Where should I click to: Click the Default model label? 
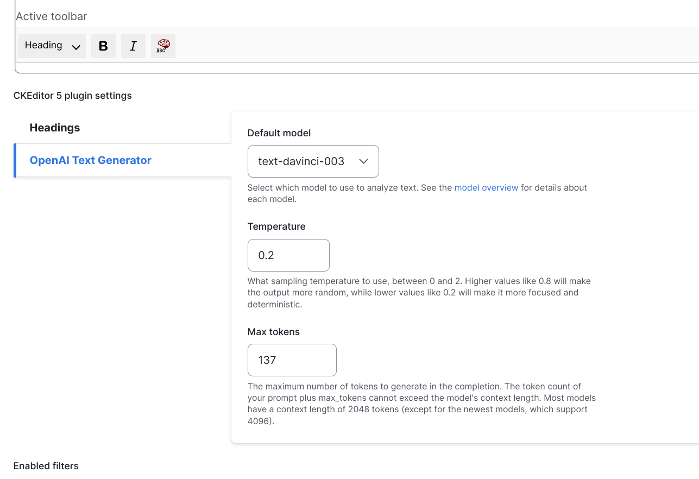(279, 133)
